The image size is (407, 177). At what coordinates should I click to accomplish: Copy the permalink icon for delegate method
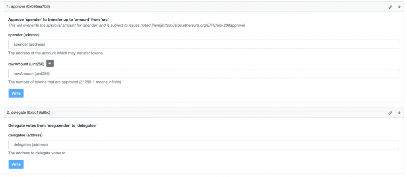[390, 113]
